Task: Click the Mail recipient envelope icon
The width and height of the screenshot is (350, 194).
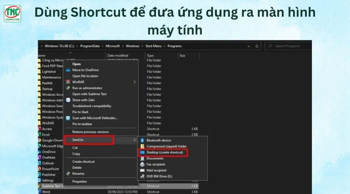Action: 142,170
